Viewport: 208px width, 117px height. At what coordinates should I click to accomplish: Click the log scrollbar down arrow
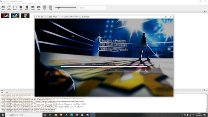click(x=207, y=111)
